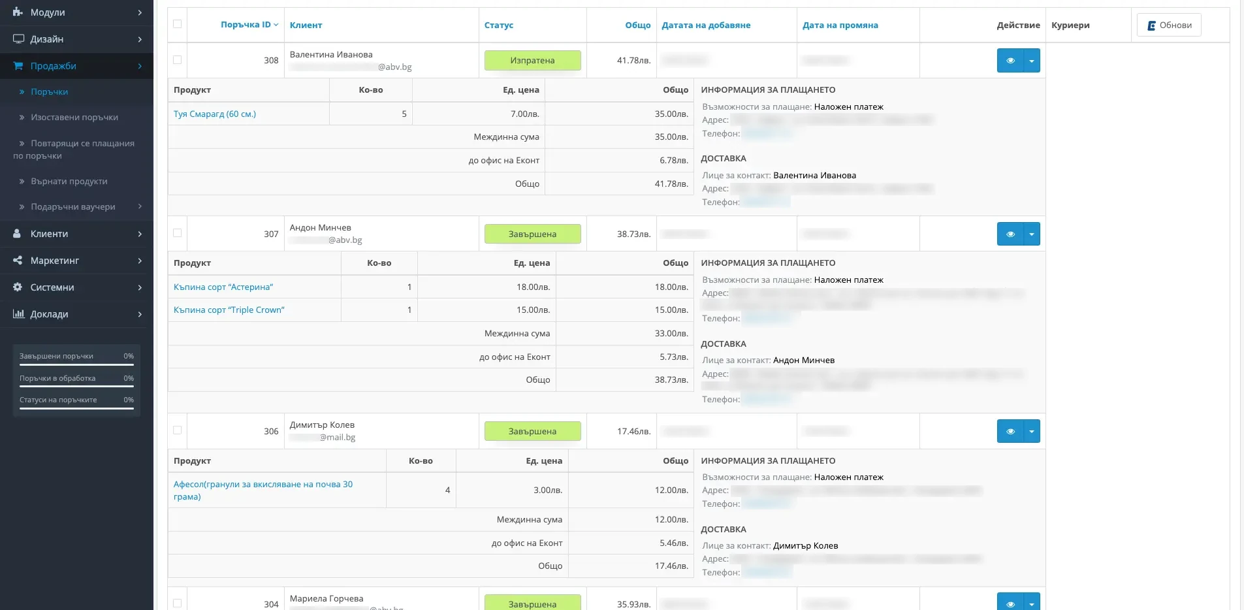Click the Маркетинг share icon
1244x610 pixels.
pyautogui.click(x=18, y=260)
